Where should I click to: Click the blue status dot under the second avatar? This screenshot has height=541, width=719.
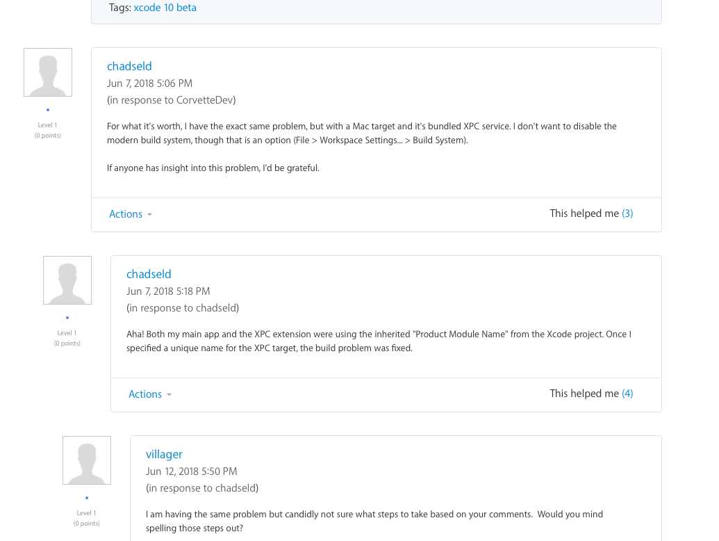67,318
